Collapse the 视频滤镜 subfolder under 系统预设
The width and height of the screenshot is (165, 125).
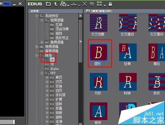click(x=42, y=20)
